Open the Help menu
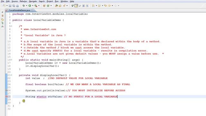 pyautogui.click(x=72, y=1)
